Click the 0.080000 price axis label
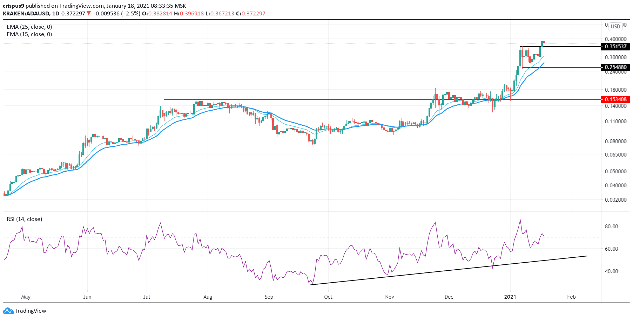Screen dimensions: 633x319 click(x=615, y=141)
